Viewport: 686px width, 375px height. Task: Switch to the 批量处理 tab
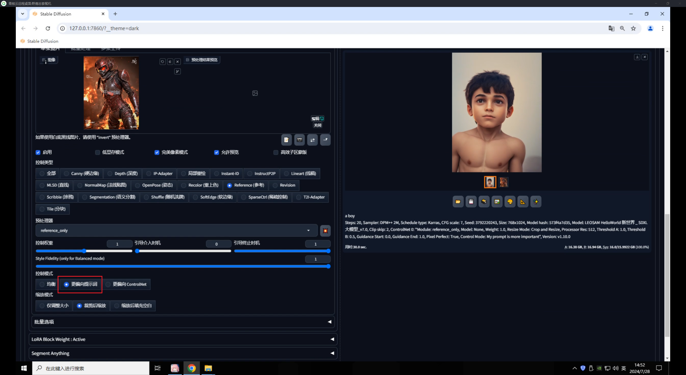81,49
